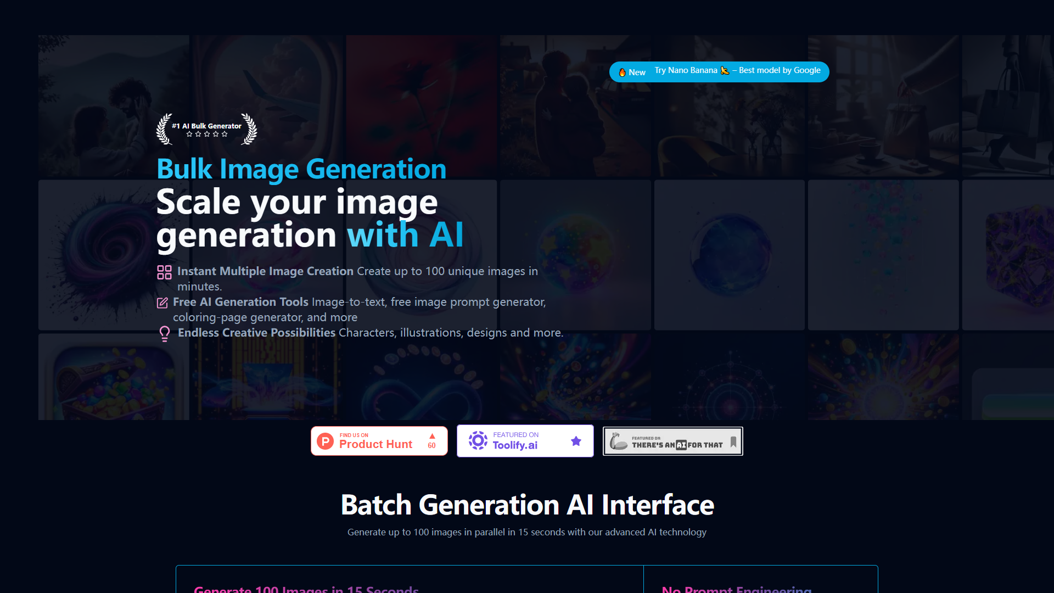Click the flexing arm icon on TAAFT badge
The width and height of the screenshot is (1054, 593).
619,441
